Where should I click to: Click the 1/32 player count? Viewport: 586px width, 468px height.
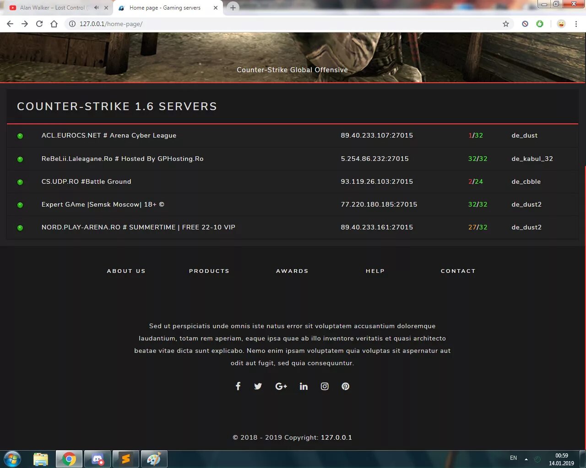(x=476, y=135)
